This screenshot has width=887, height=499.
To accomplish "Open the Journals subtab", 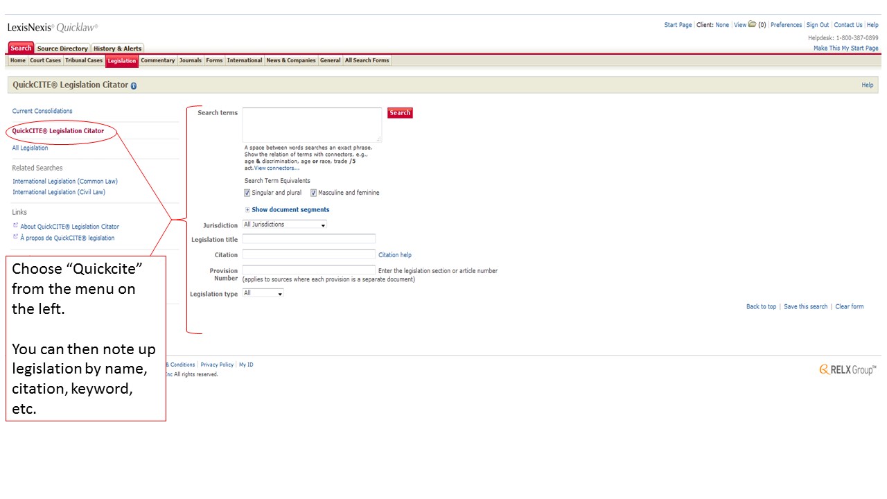I will (x=191, y=60).
